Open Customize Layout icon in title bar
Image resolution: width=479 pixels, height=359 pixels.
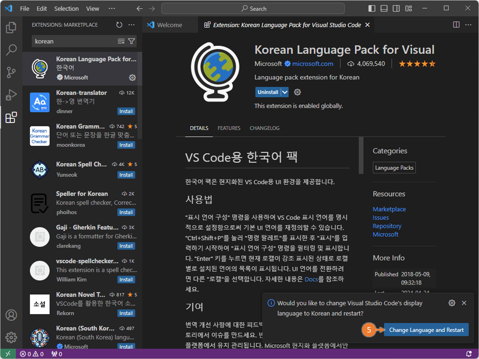coord(409,9)
